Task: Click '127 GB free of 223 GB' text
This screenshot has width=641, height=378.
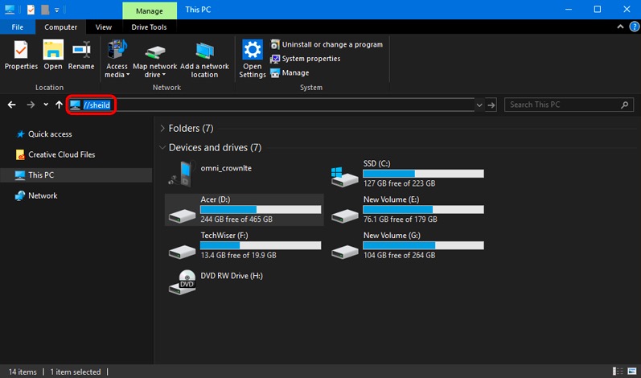Action: 400,183
